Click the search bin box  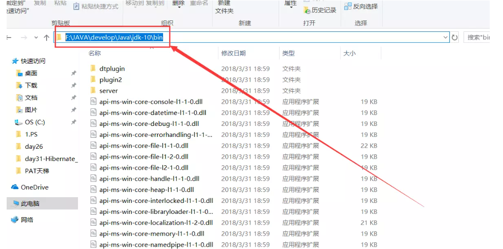pyautogui.click(x=477, y=38)
